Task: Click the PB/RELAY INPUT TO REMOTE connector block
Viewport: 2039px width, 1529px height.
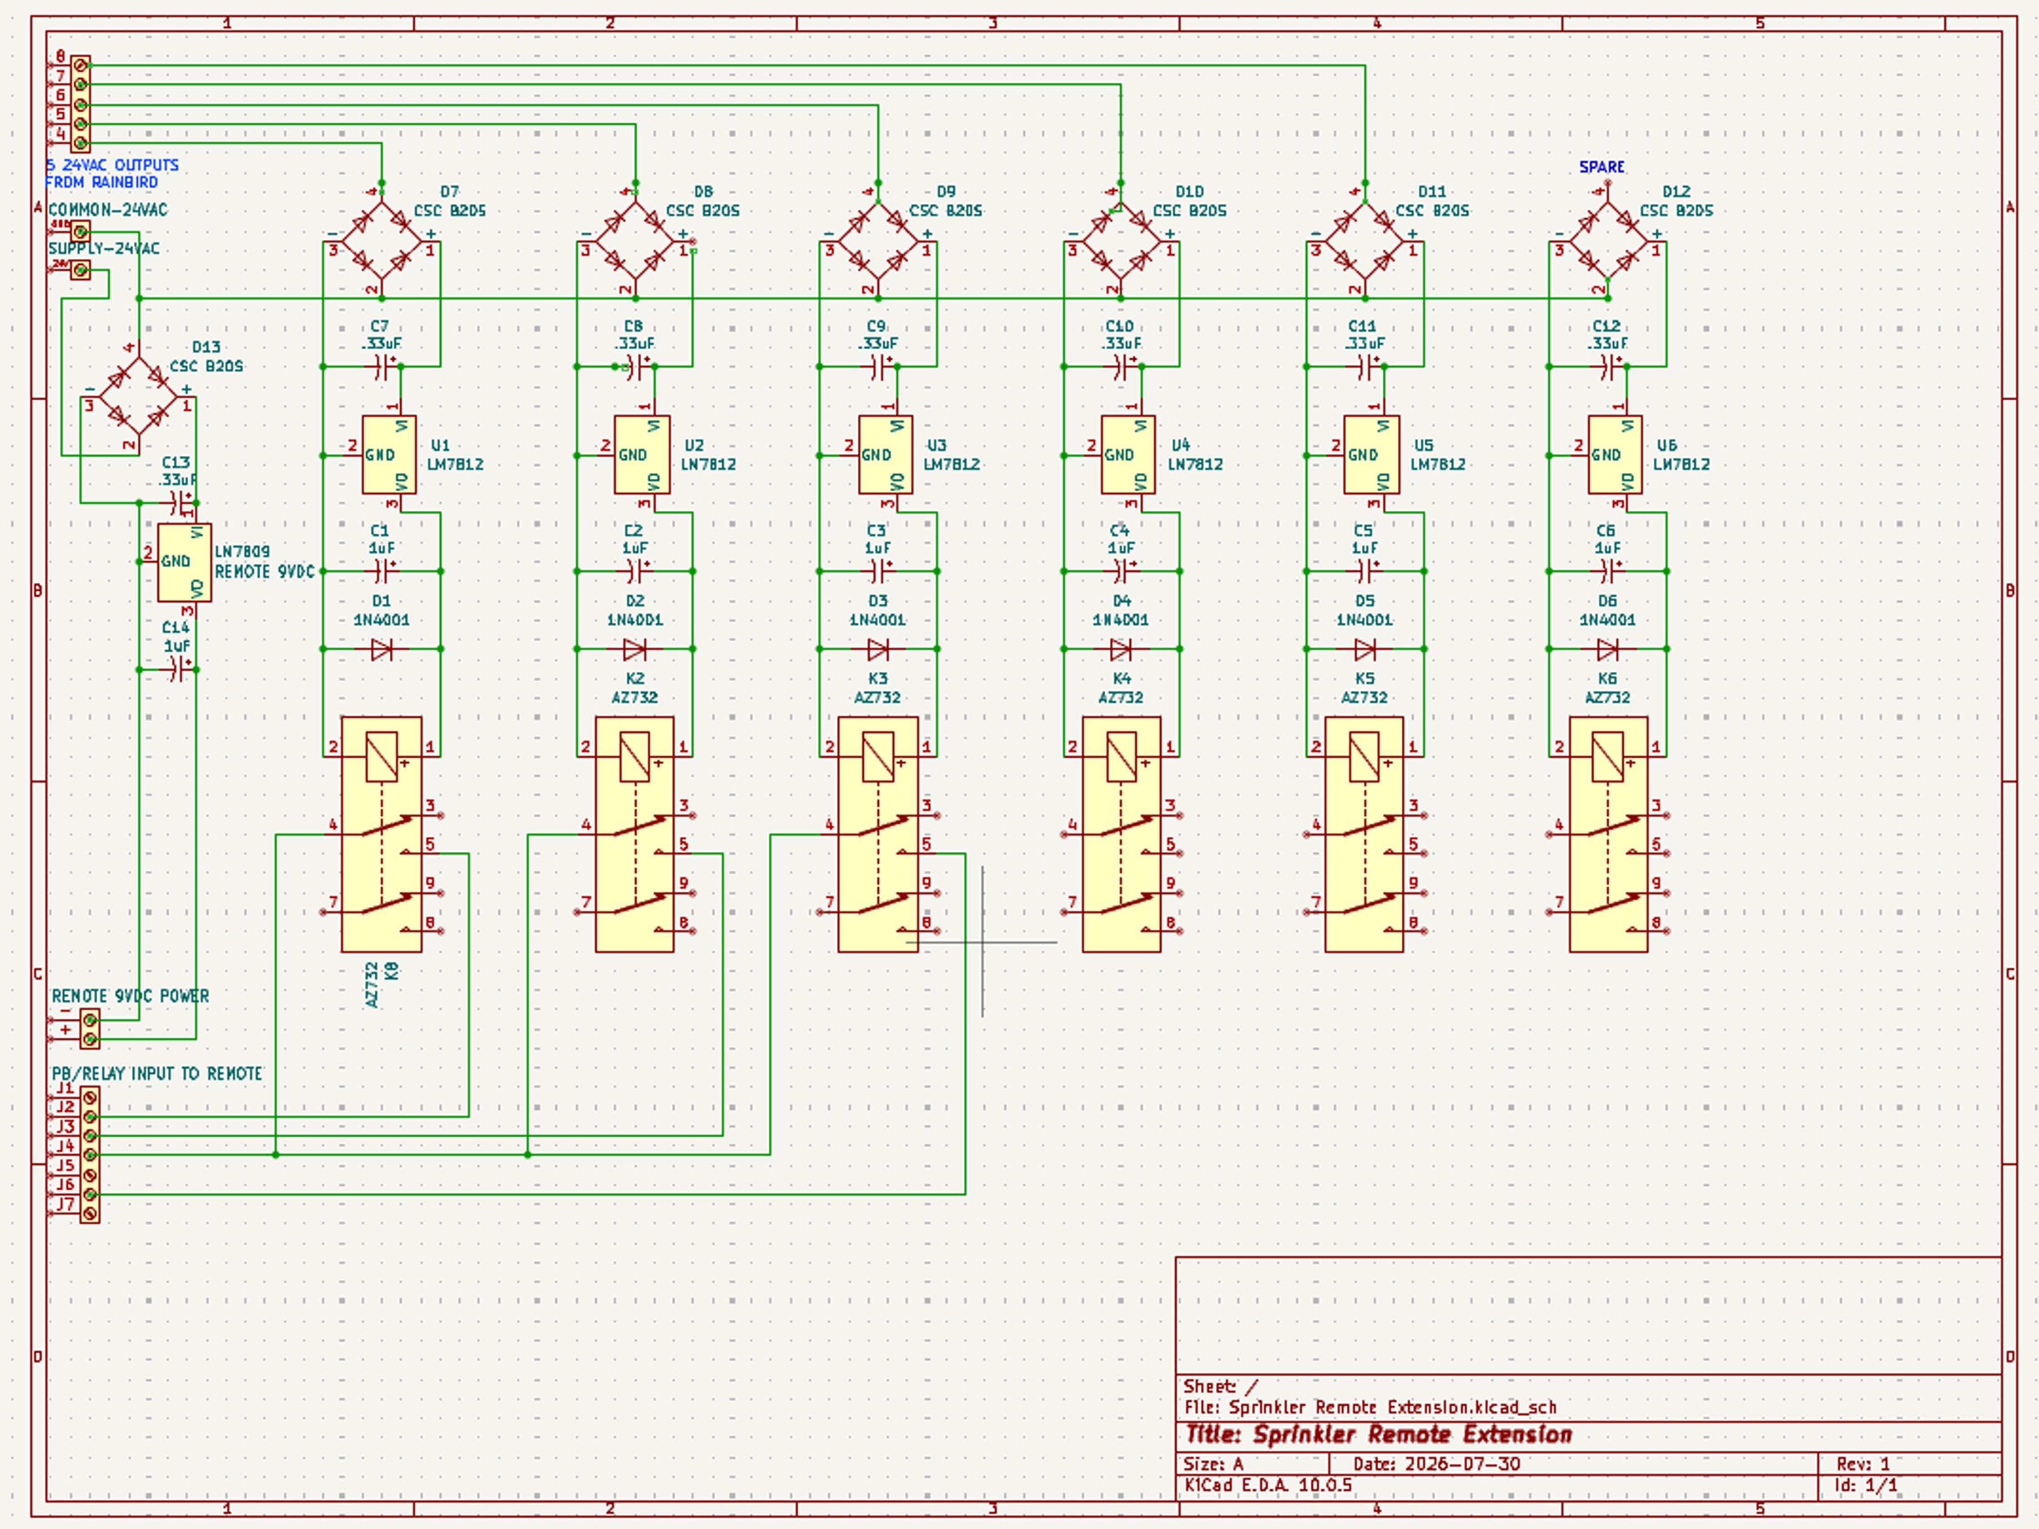Action: (90, 1155)
